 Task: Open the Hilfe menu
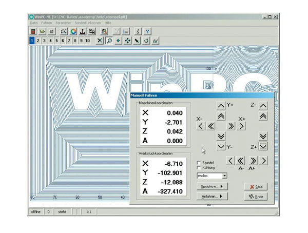(108, 23)
